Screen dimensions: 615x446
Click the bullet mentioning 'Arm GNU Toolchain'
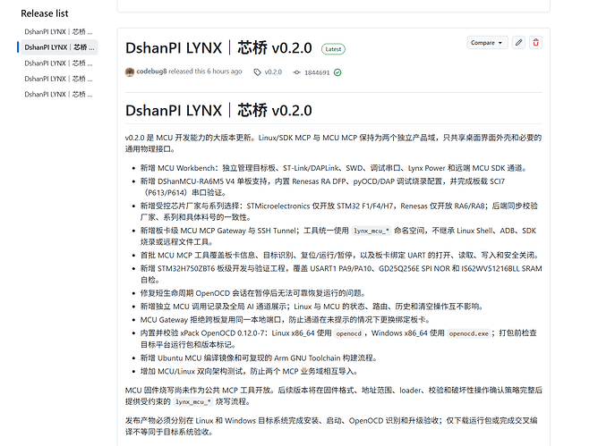(260, 358)
